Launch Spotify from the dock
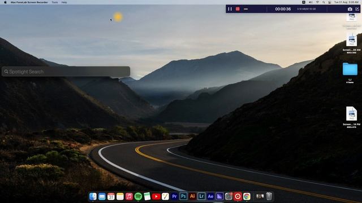The width and height of the screenshot is (362, 203). 138,196
